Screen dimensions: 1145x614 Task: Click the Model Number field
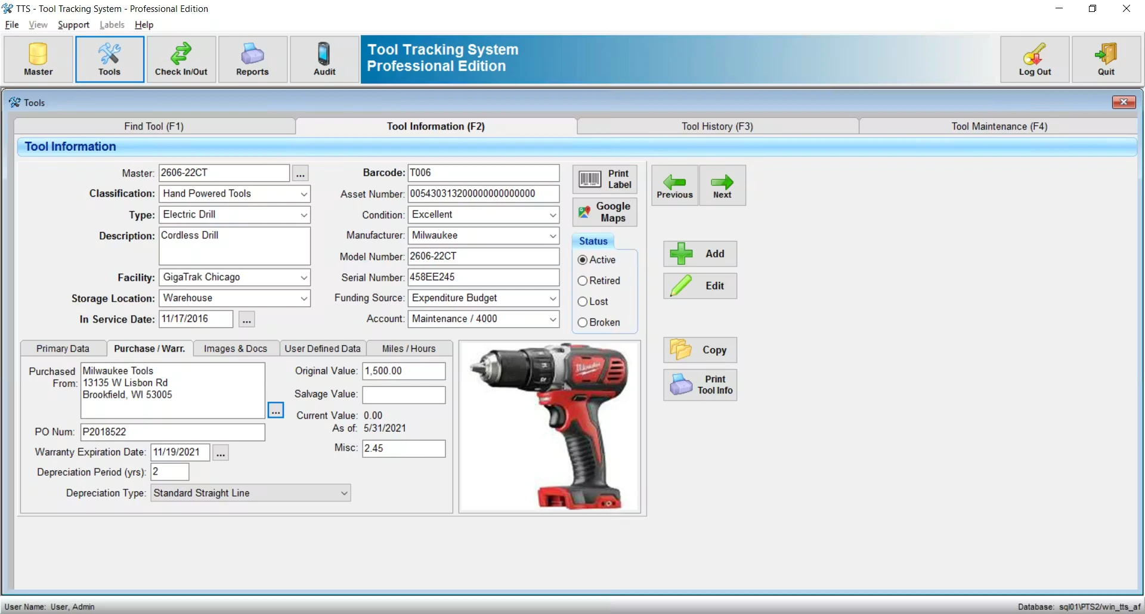coord(484,256)
